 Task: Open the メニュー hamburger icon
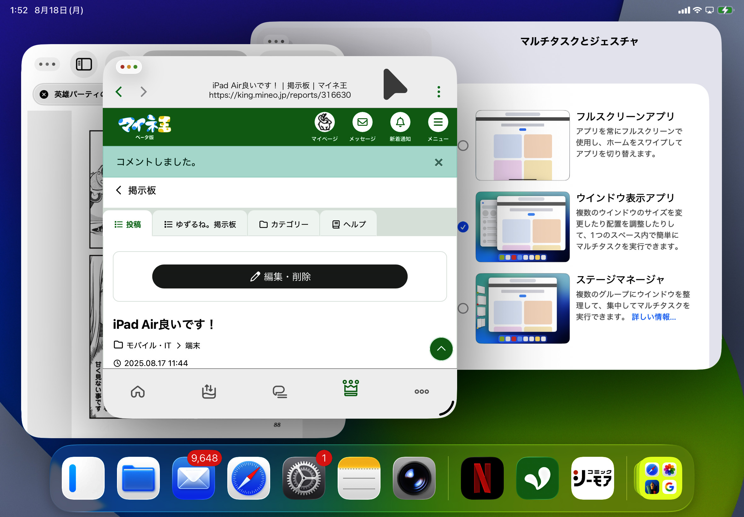438,122
